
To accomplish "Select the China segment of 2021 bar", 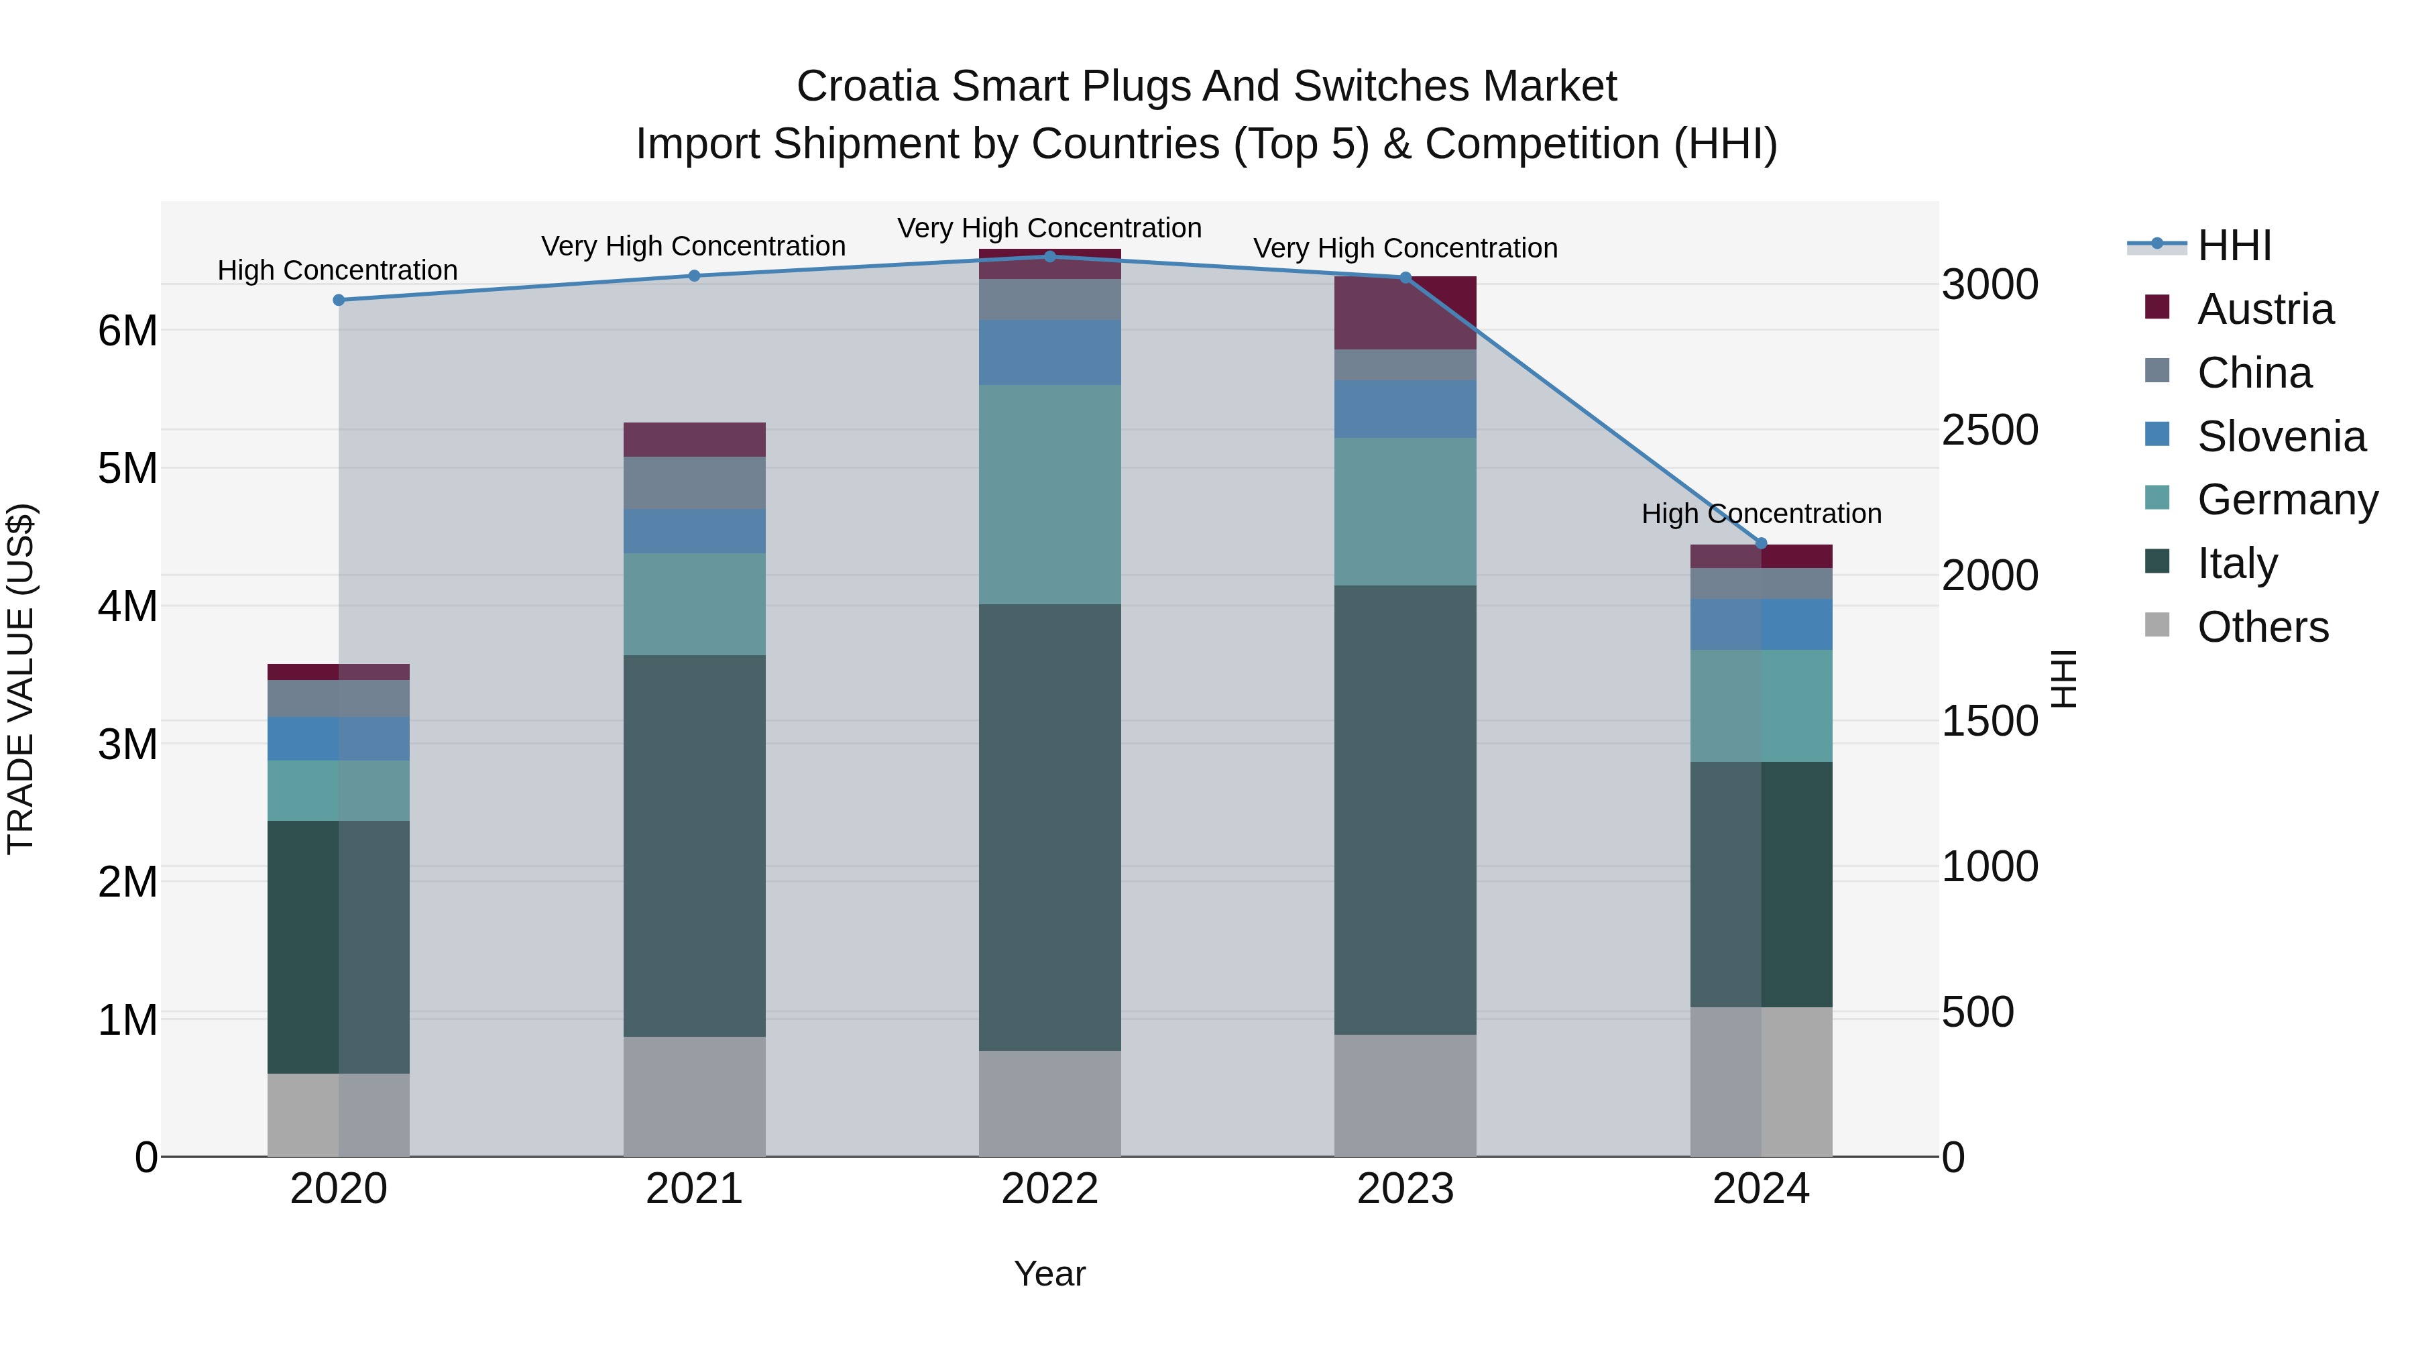I will pos(695,484).
